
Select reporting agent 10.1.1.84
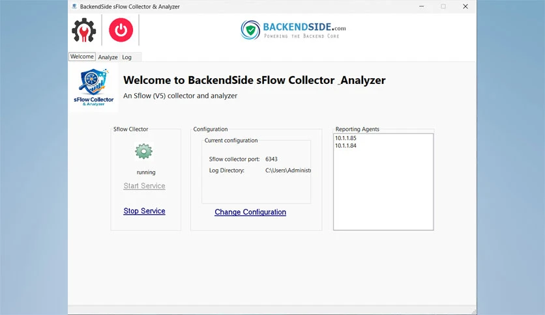pos(346,146)
